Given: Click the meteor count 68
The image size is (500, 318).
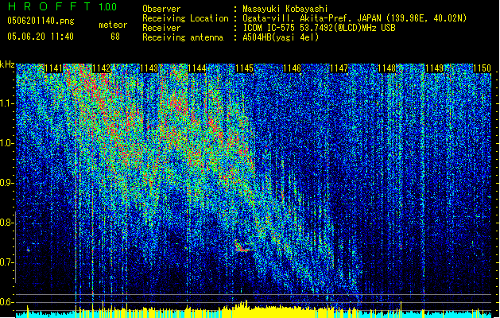Looking at the screenshot, I should click(x=115, y=37).
